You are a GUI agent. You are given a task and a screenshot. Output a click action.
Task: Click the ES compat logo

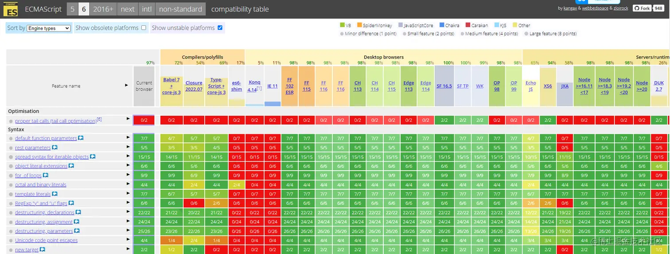click(11, 8)
